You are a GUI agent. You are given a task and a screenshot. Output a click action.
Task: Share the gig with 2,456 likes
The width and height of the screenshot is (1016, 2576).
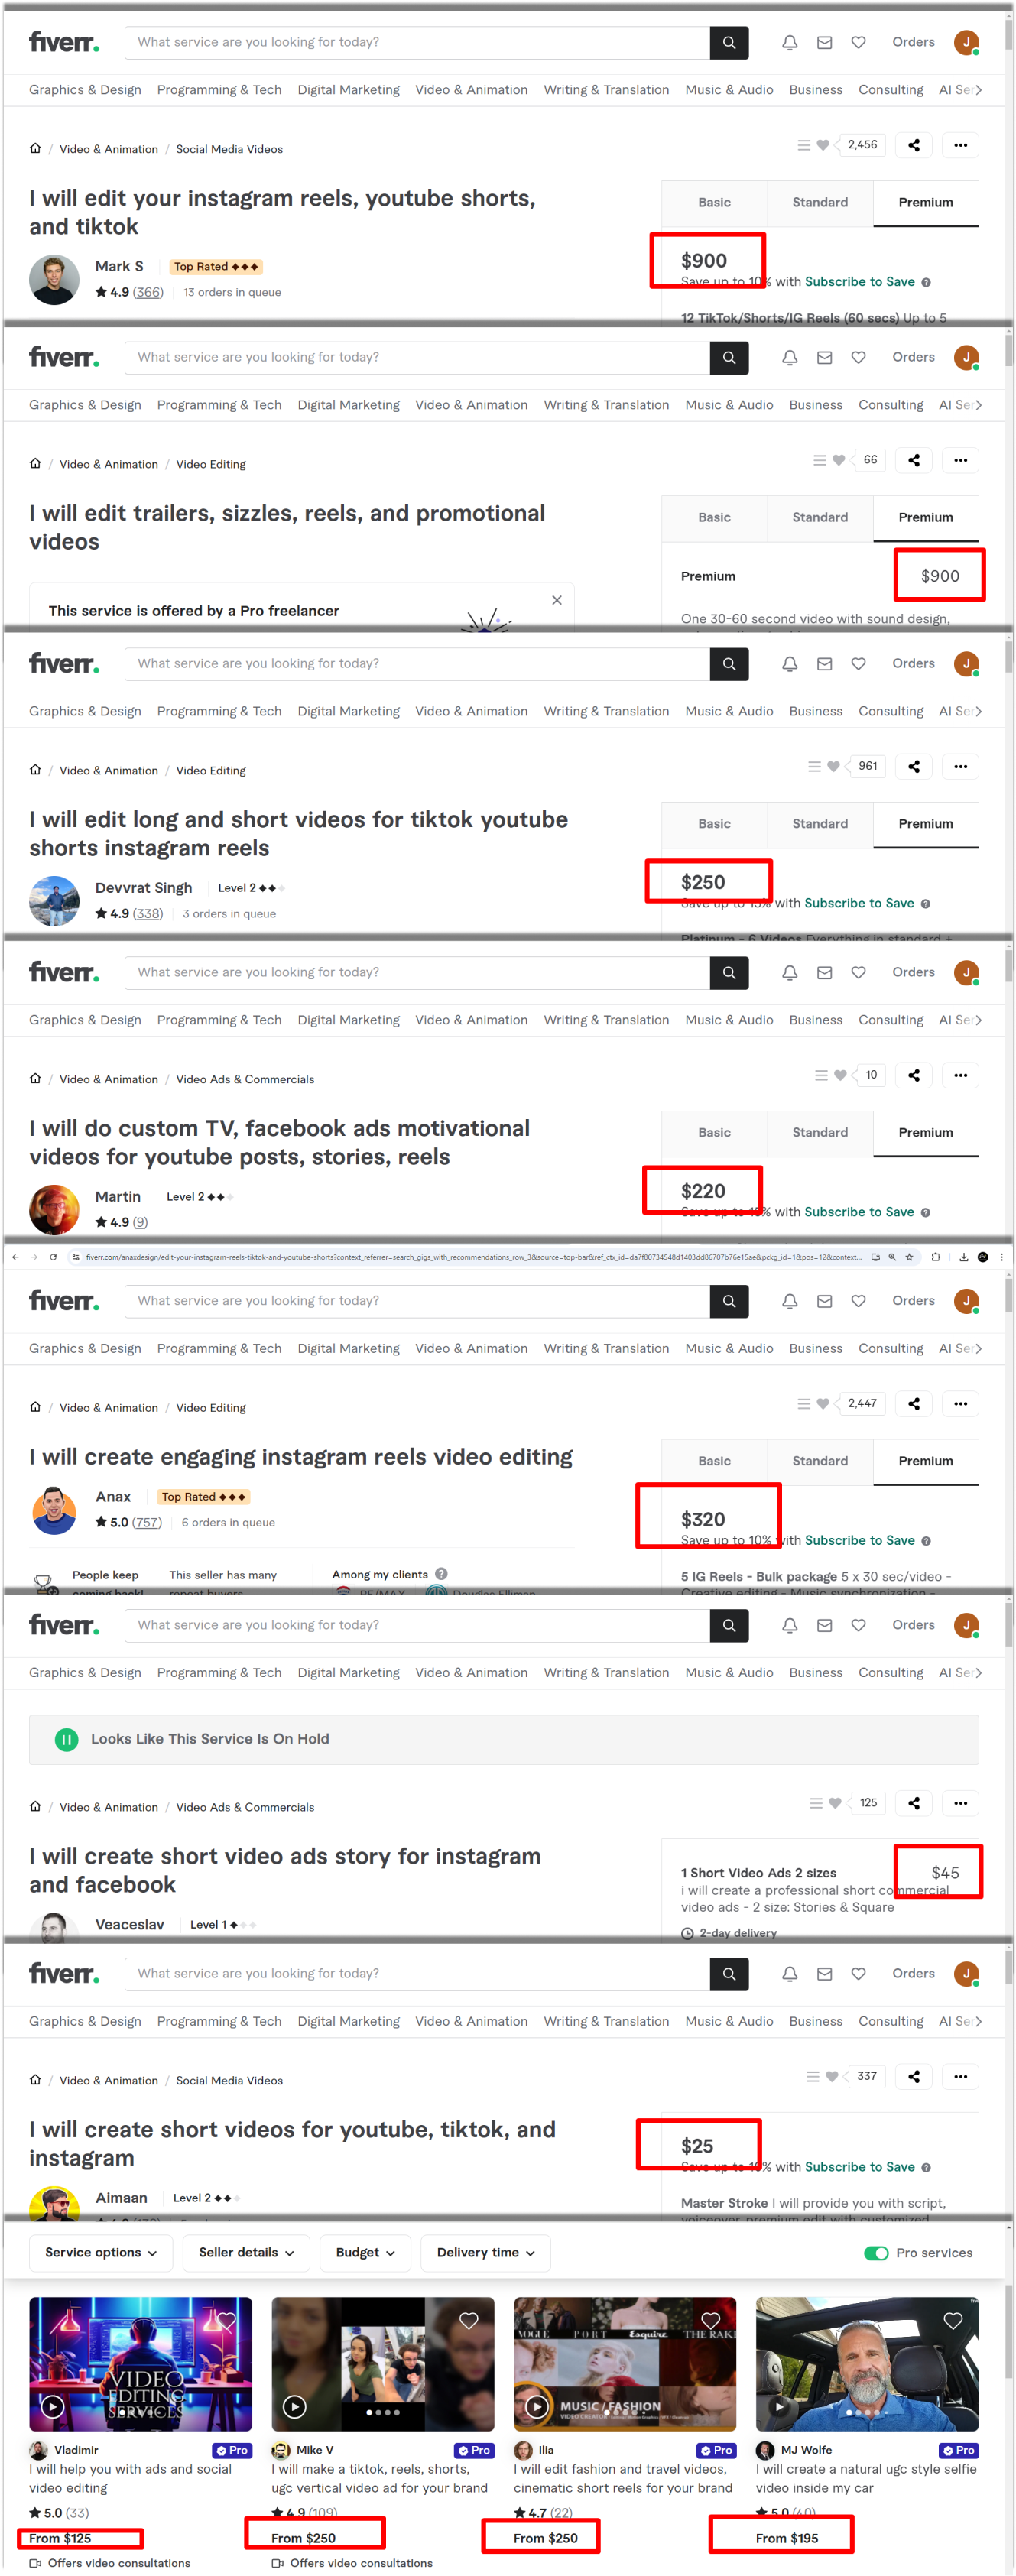click(914, 145)
